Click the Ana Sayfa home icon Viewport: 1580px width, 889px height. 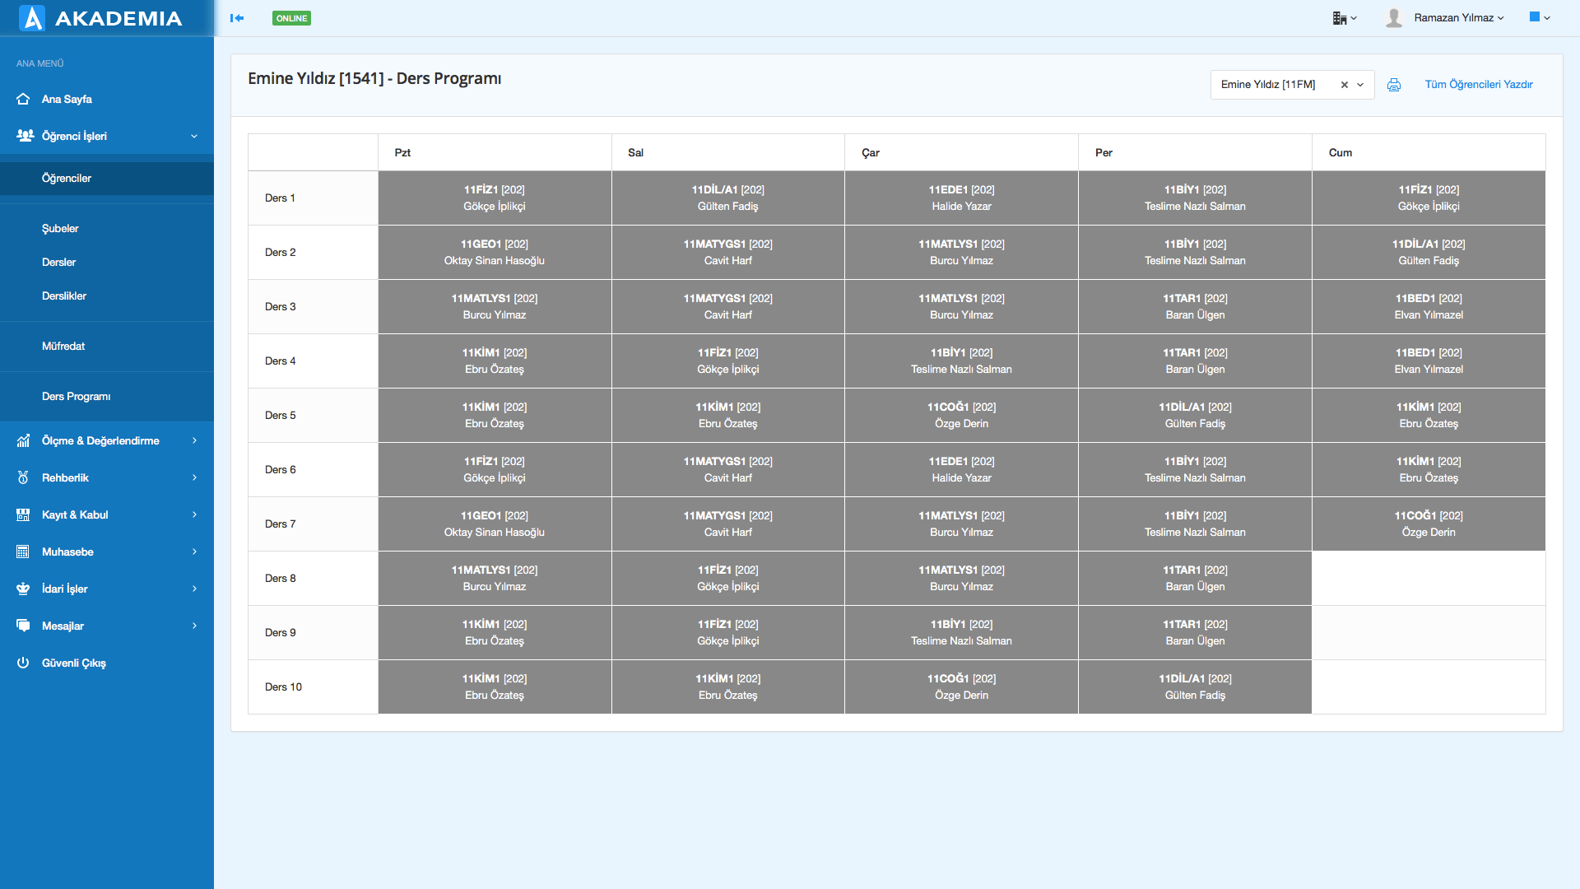23,99
